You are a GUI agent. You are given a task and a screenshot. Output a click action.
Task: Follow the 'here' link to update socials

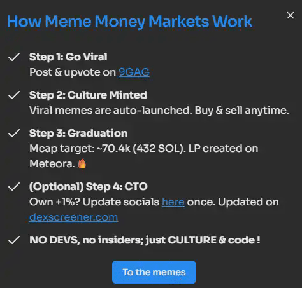(x=173, y=202)
